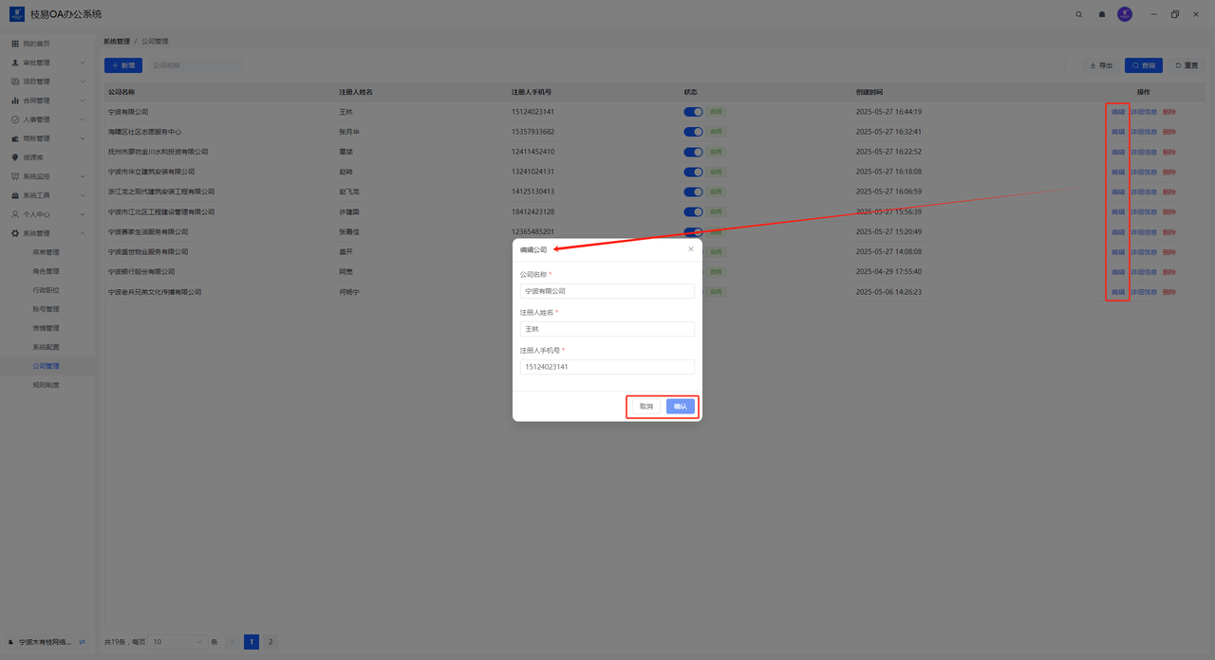Click the 注册人手机号 input field

[x=607, y=367]
